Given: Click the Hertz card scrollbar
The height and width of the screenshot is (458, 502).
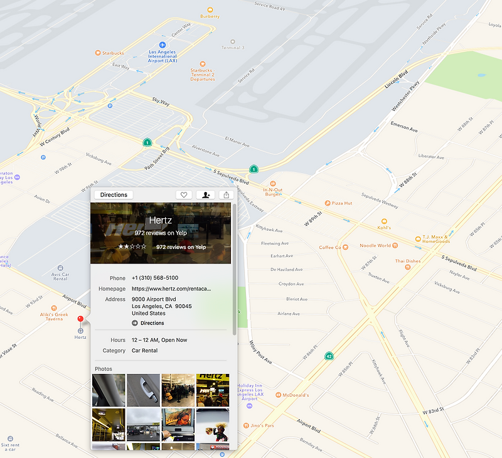Looking at the screenshot, I should click(235, 270).
